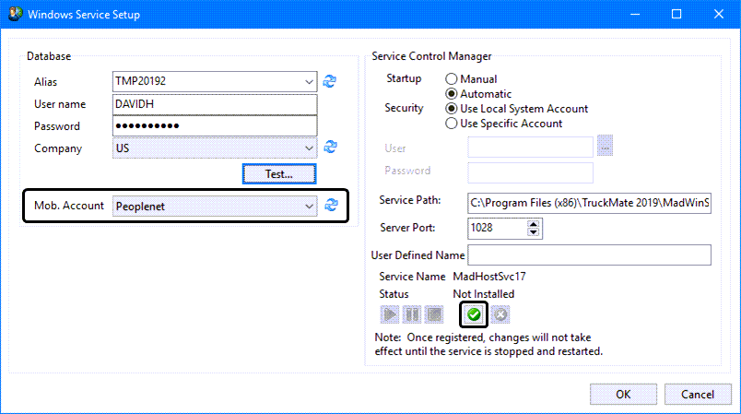The image size is (741, 414).
Task: Click the Not Installed status text
Action: (x=484, y=294)
